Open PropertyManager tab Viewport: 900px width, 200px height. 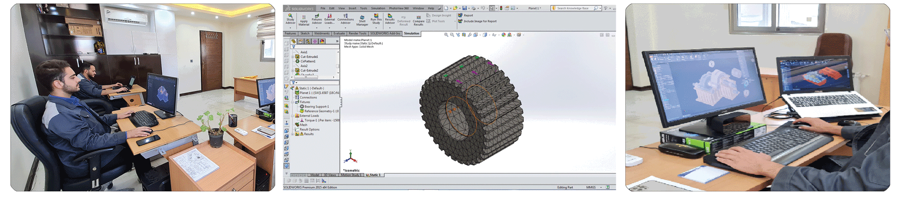point(301,41)
